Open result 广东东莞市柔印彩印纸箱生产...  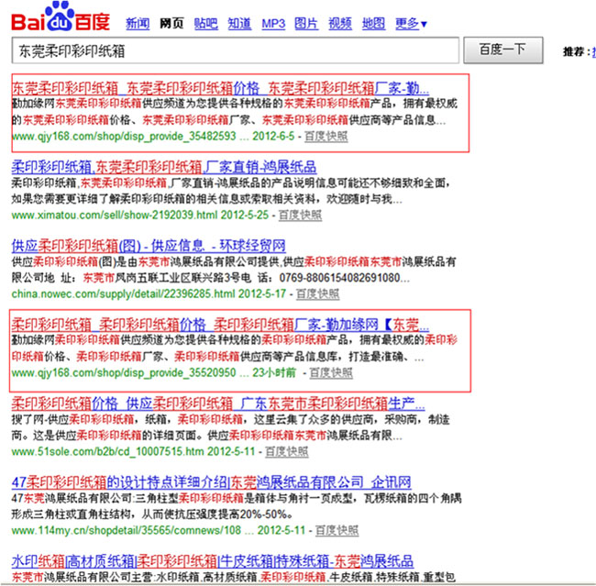coord(218,404)
